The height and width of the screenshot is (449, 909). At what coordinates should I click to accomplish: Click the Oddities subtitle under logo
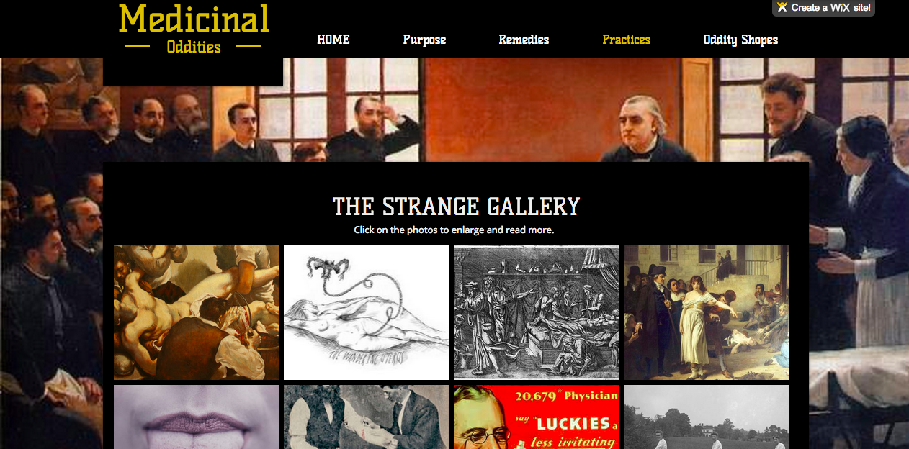pyautogui.click(x=194, y=47)
